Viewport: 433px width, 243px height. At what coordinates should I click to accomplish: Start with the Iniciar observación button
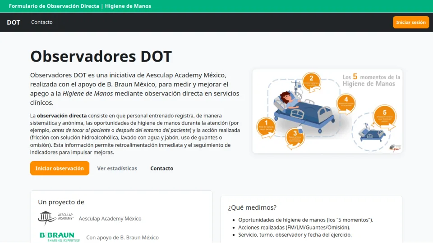(x=60, y=168)
